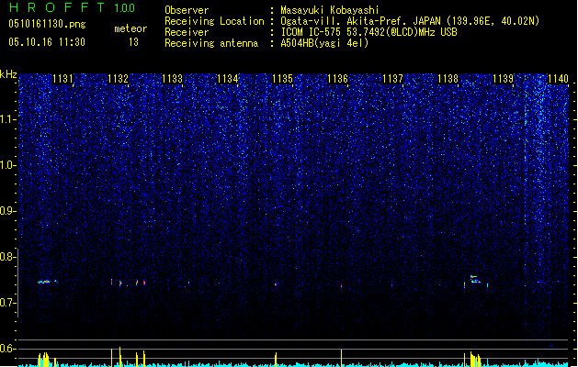Screen dimensions: 578x367
Task: Click the bright meteor echo cluster after 1138
Action: coord(475,280)
